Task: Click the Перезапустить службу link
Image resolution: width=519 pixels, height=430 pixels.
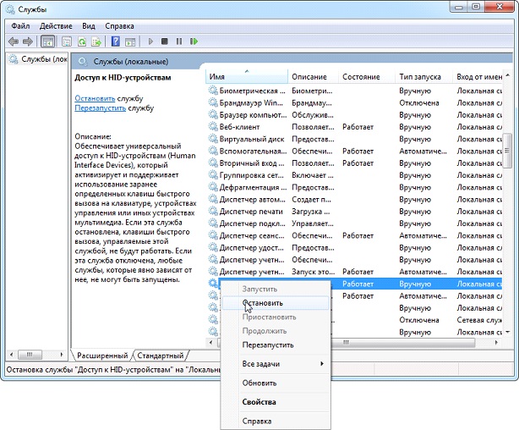Action: click(x=101, y=108)
